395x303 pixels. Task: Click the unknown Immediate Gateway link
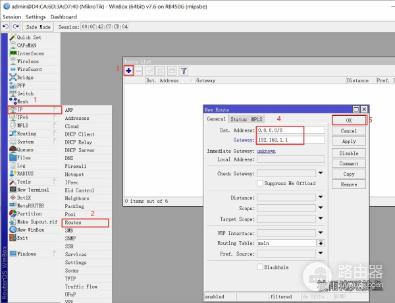266,151
